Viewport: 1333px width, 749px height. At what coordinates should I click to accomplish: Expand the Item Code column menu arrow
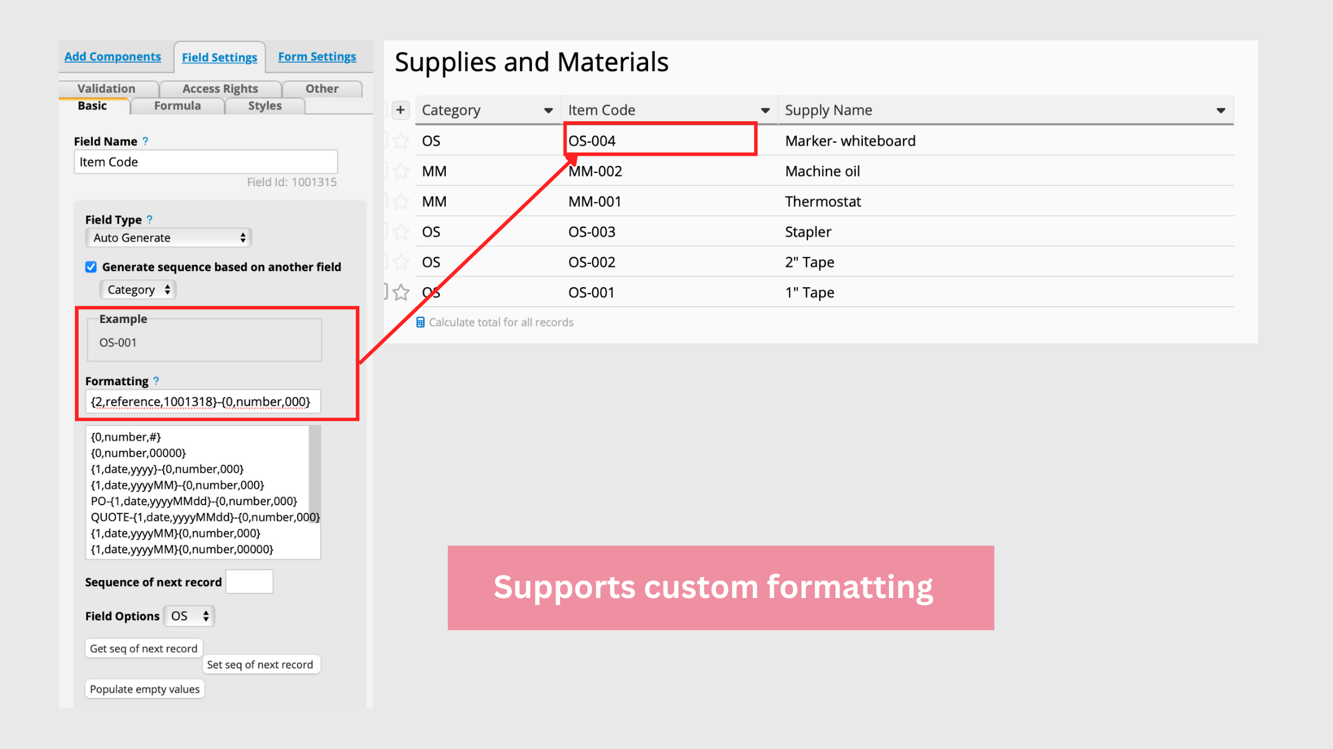(765, 111)
